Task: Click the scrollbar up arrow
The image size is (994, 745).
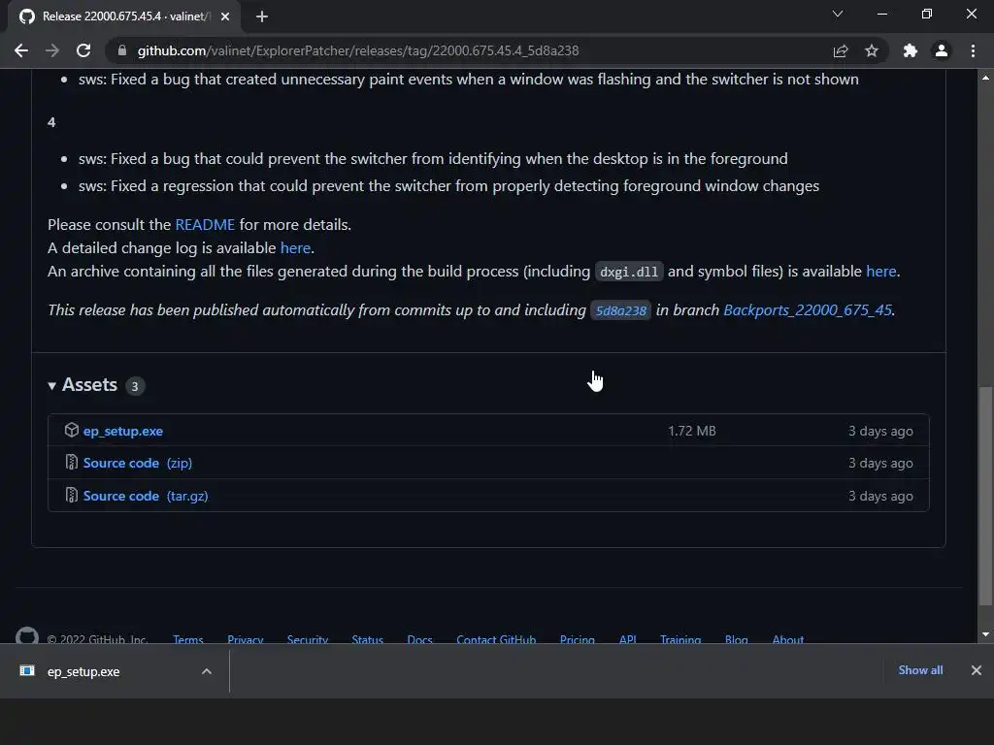Action: click(986, 78)
